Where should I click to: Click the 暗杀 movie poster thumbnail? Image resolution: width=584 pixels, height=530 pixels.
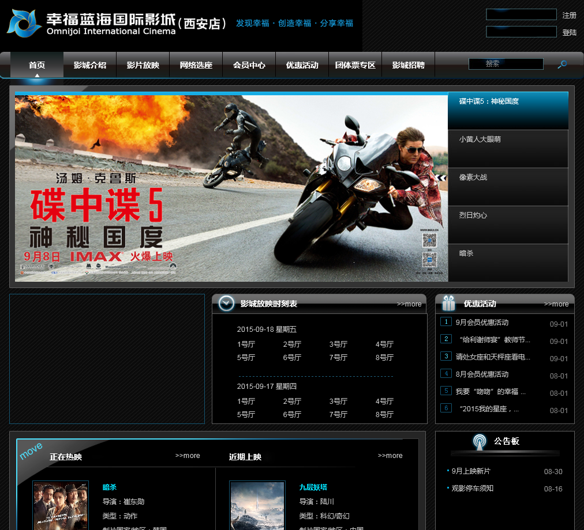[x=61, y=505]
